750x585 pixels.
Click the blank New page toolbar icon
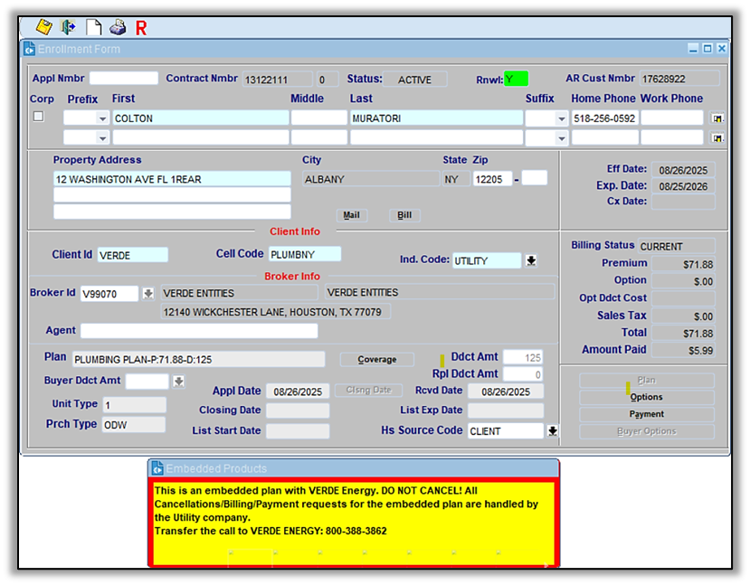click(93, 27)
